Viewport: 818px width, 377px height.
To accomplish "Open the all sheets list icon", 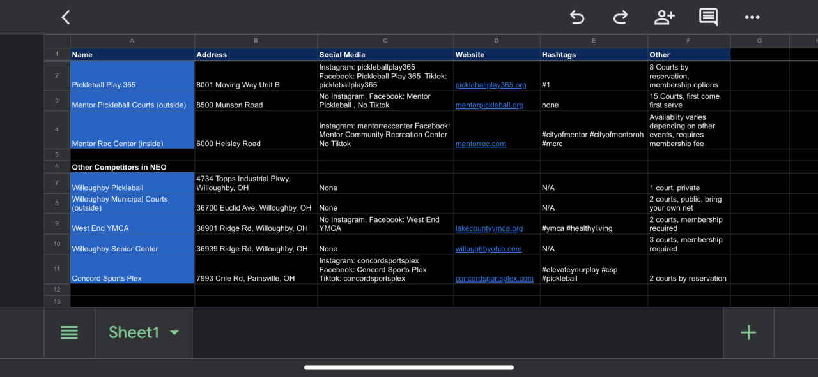I will 69,332.
